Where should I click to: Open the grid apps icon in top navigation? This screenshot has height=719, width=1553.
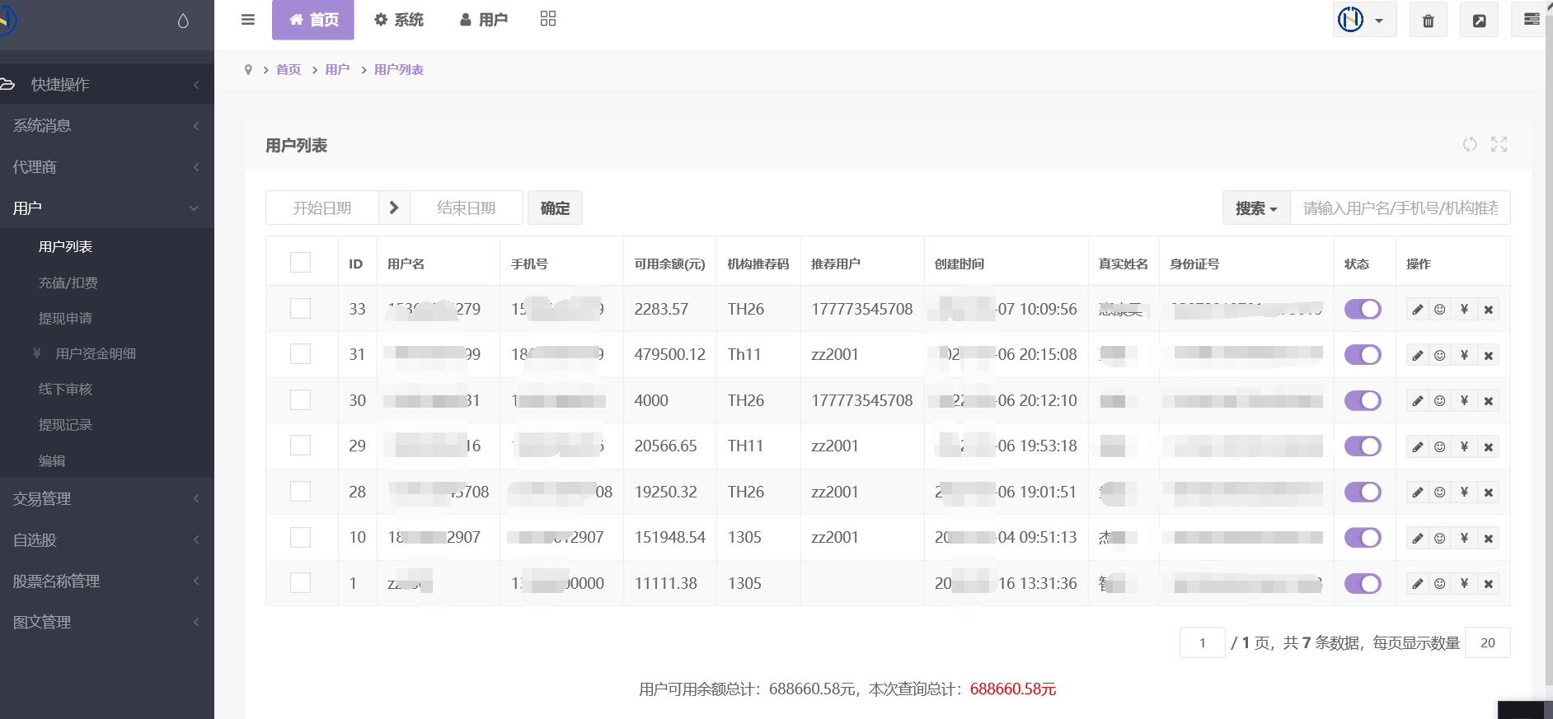click(x=548, y=19)
